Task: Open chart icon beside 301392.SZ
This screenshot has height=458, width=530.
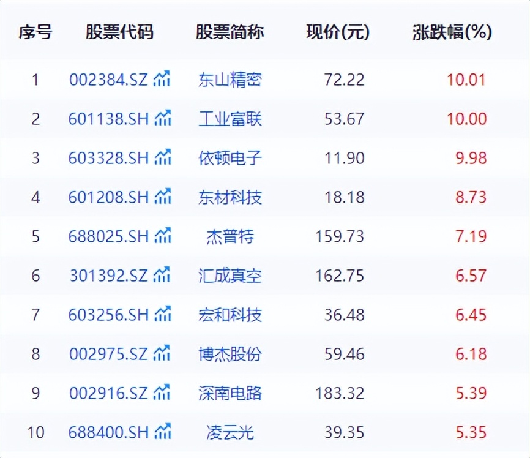Action: pos(162,276)
